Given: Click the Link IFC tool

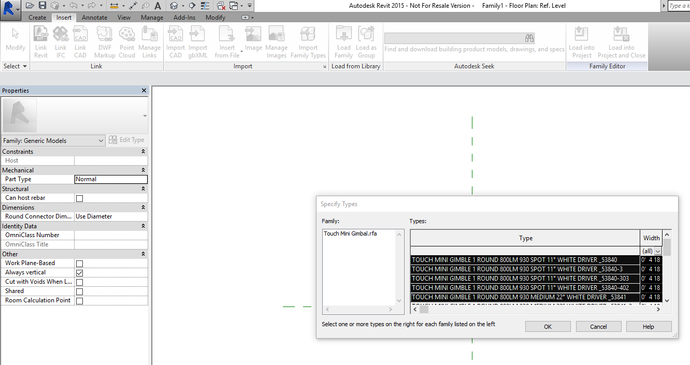Looking at the screenshot, I should pos(61,42).
